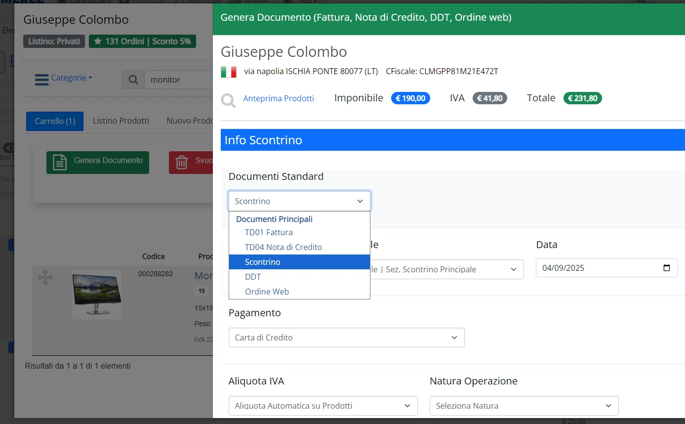
Task: Open the Pagamento Carta di Credito dropdown
Action: click(x=346, y=338)
